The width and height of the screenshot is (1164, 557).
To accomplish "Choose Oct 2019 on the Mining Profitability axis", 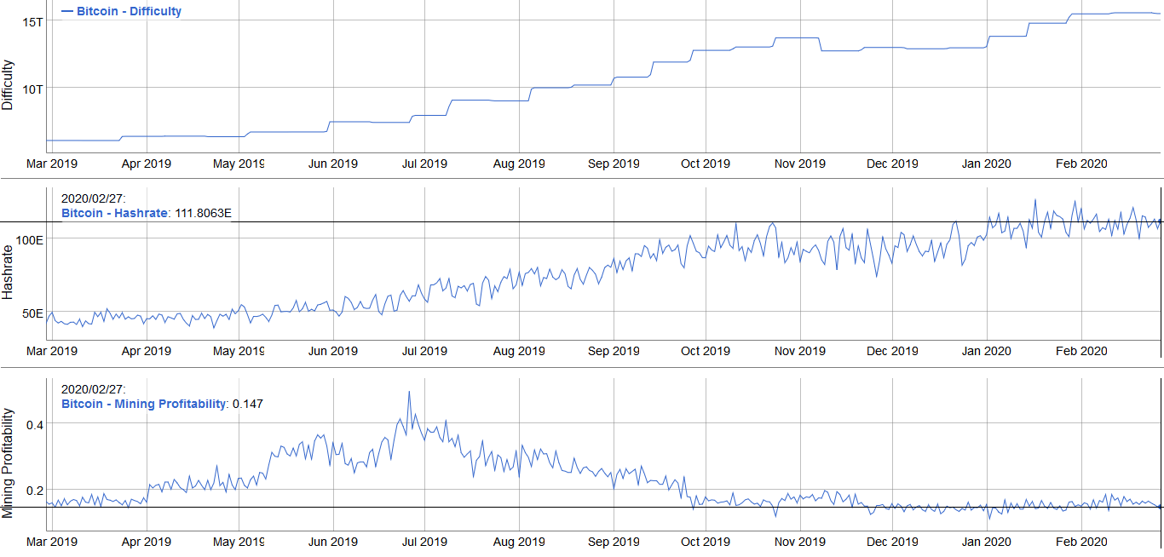I will pos(706,542).
